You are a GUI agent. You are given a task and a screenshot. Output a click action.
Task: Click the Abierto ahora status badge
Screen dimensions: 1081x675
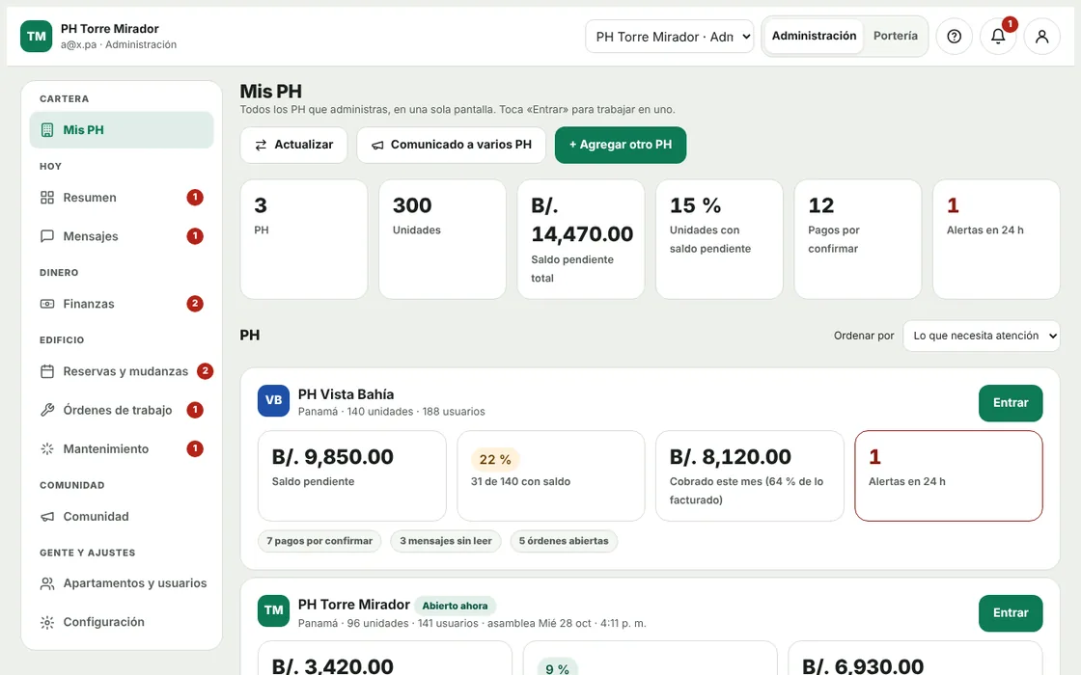(455, 607)
